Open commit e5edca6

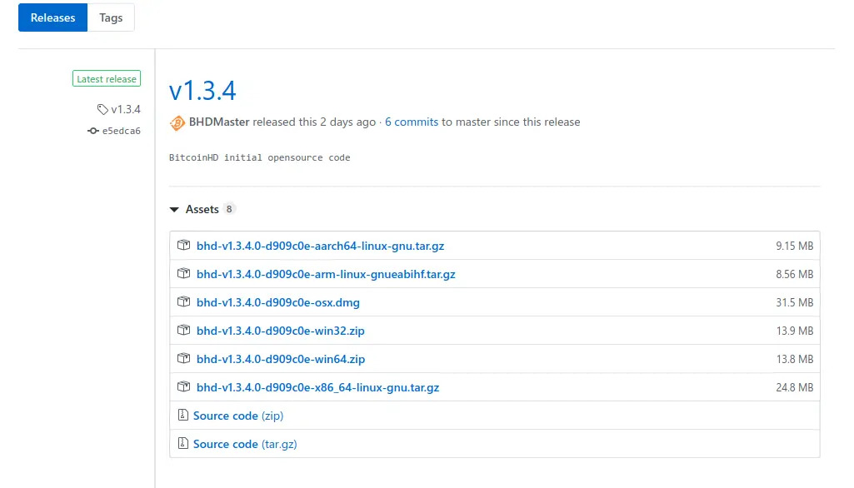tap(122, 131)
